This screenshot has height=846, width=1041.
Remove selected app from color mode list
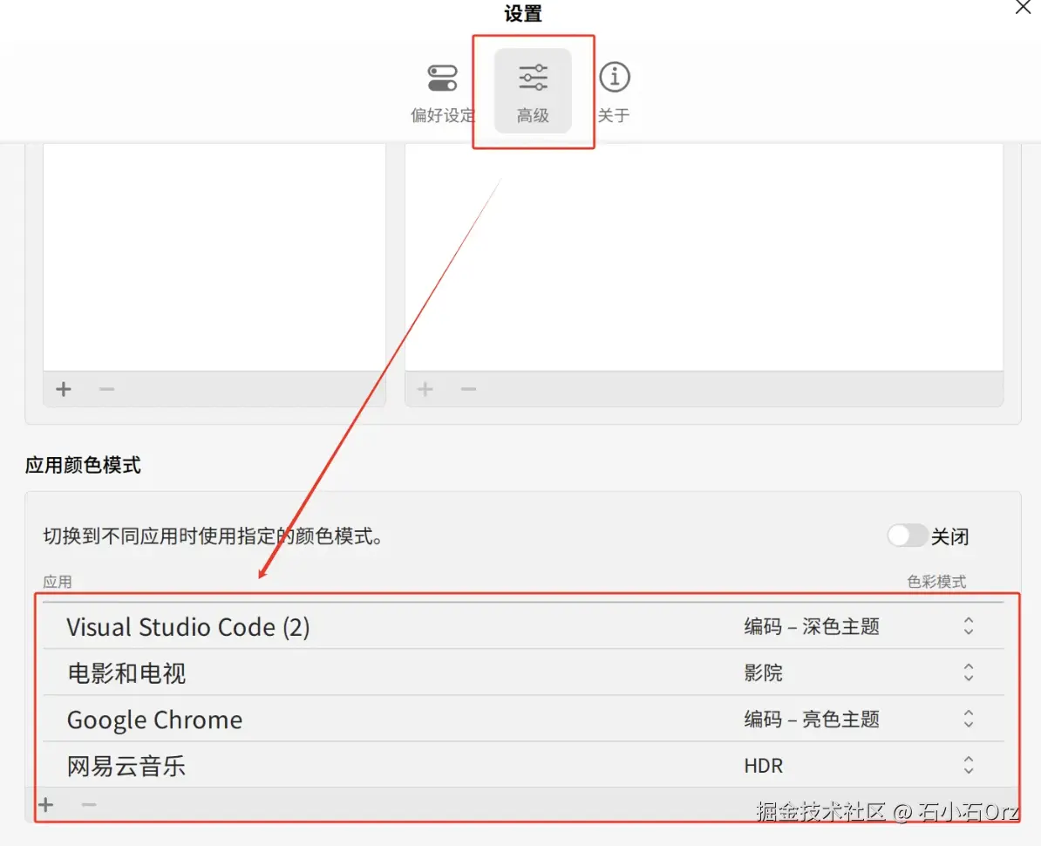(89, 805)
